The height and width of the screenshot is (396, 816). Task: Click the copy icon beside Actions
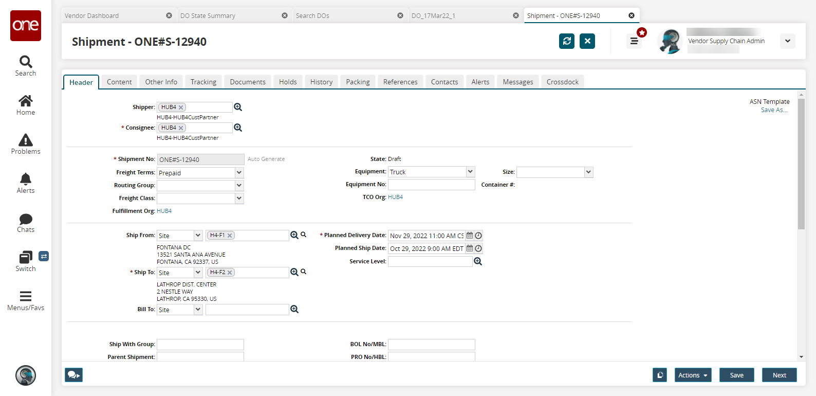[660, 375]
